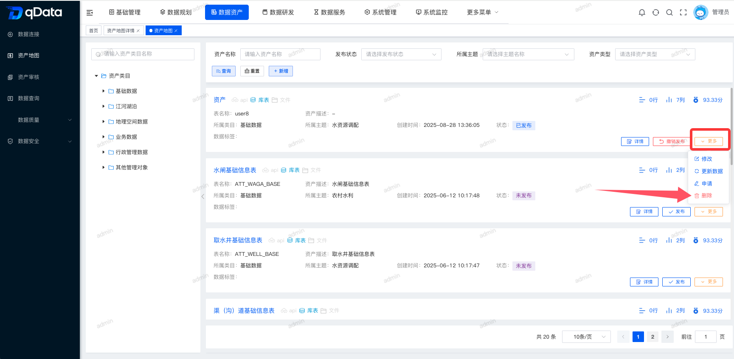Click 详情 for the 资产 card
734x359 pixels.
coord(635,142)
